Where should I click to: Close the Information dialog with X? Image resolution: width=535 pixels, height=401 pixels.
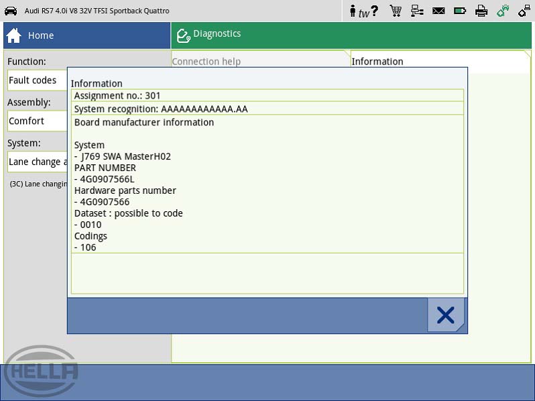(445, 315)
